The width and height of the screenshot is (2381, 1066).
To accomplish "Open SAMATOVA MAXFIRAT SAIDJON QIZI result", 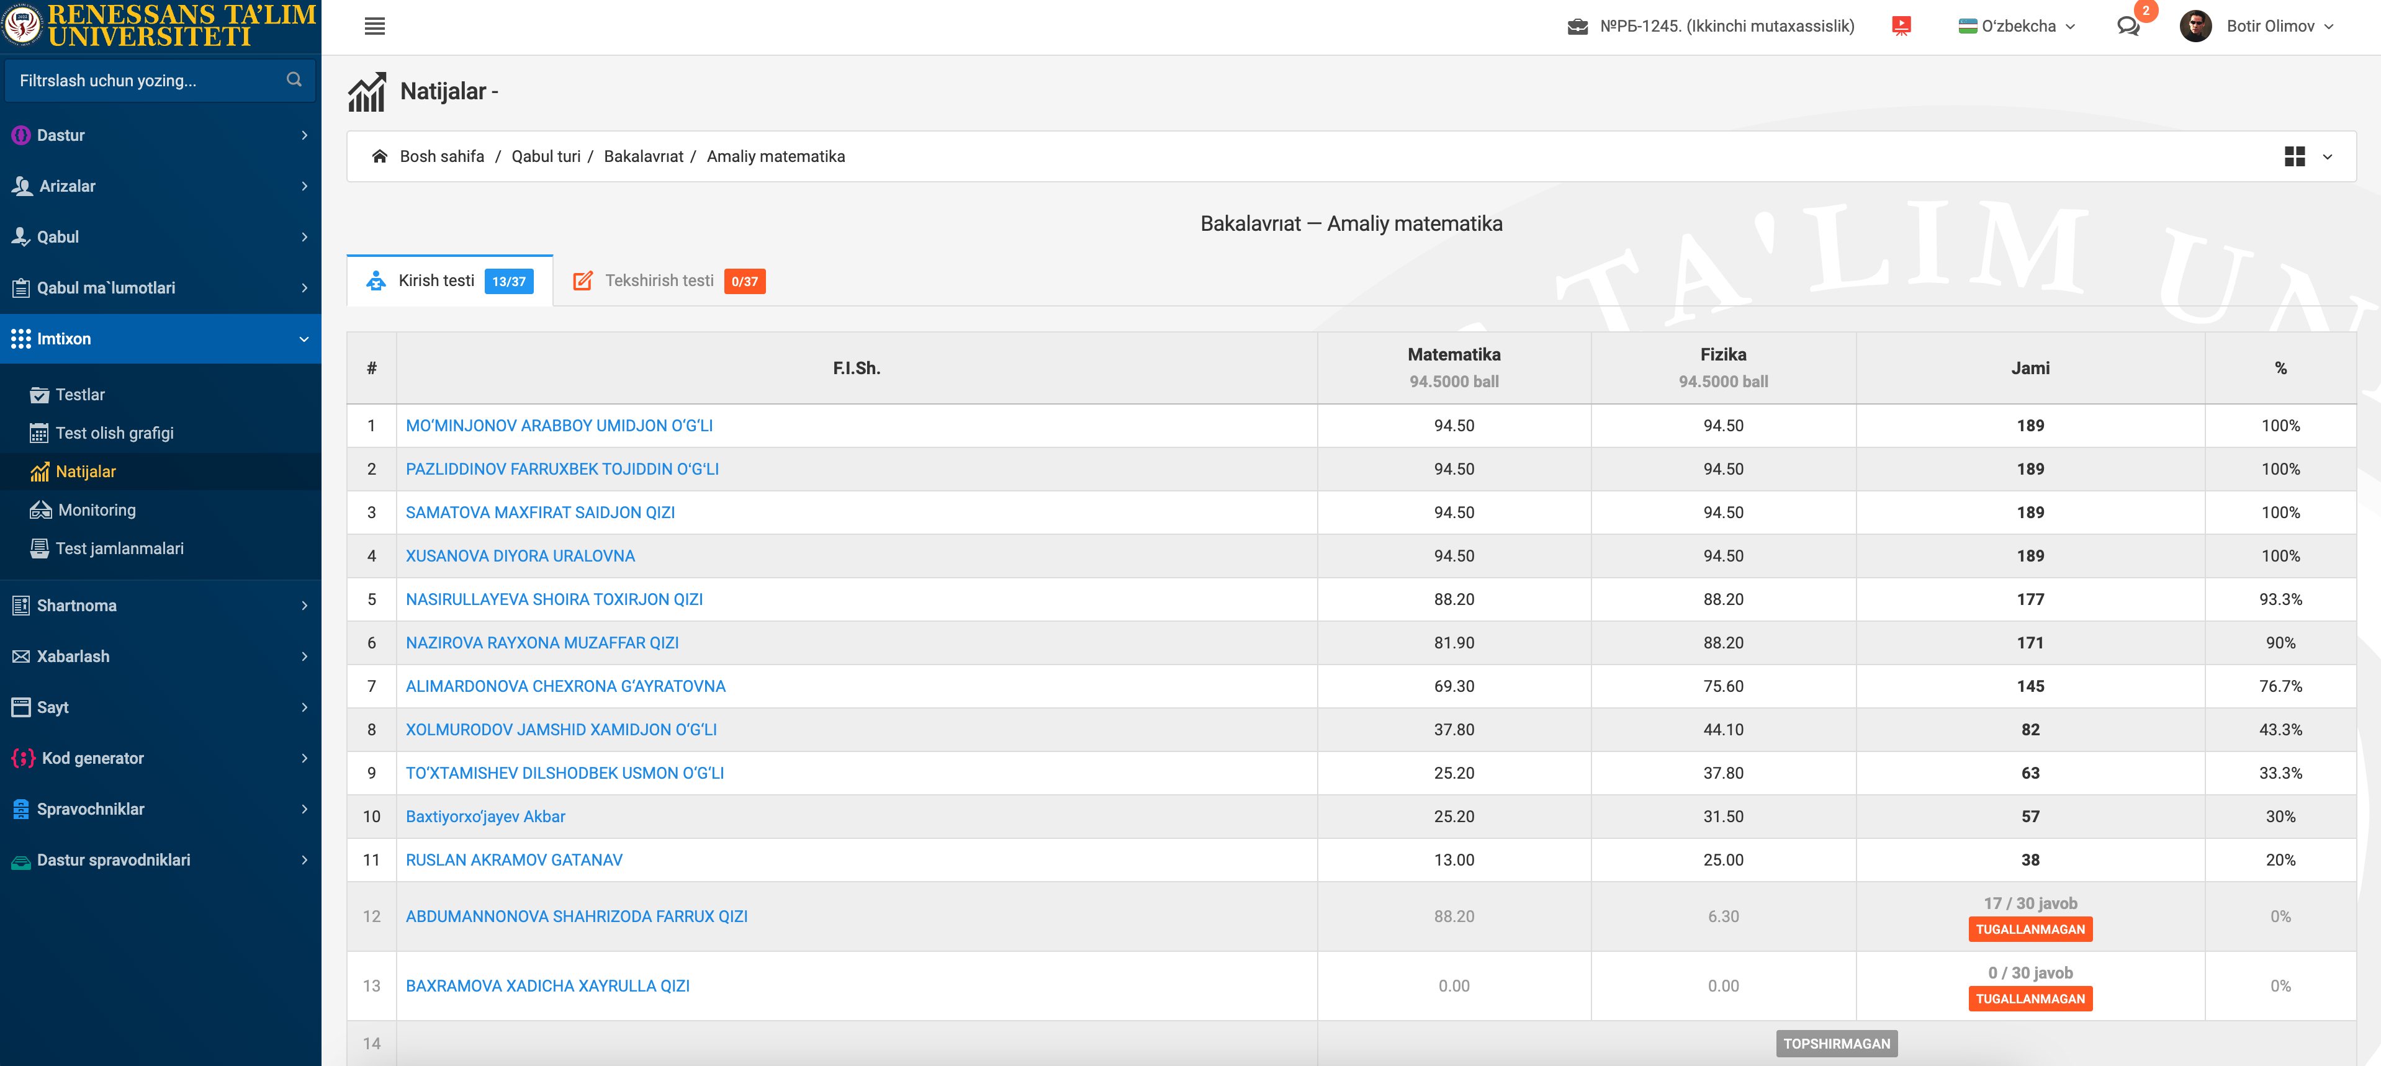I will coord(541,513).
